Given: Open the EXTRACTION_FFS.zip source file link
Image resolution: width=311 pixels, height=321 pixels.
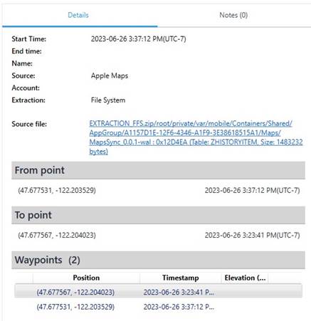Looking at the screenshot, I should coord(196,137).
